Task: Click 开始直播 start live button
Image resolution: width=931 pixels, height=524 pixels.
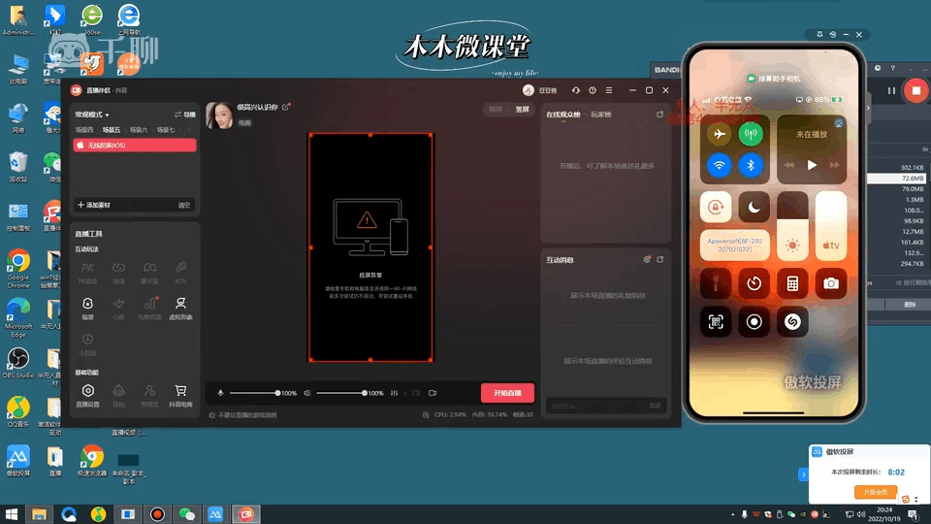Action: click(x=507, y=393)
